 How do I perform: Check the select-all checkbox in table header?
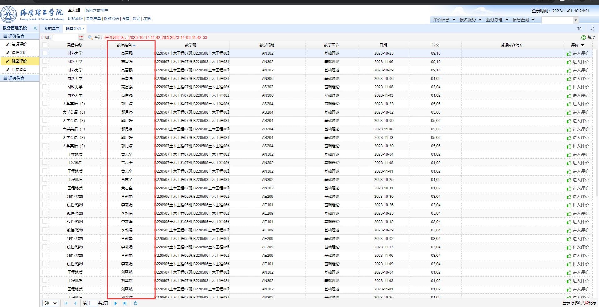click(x=45, y=45)
